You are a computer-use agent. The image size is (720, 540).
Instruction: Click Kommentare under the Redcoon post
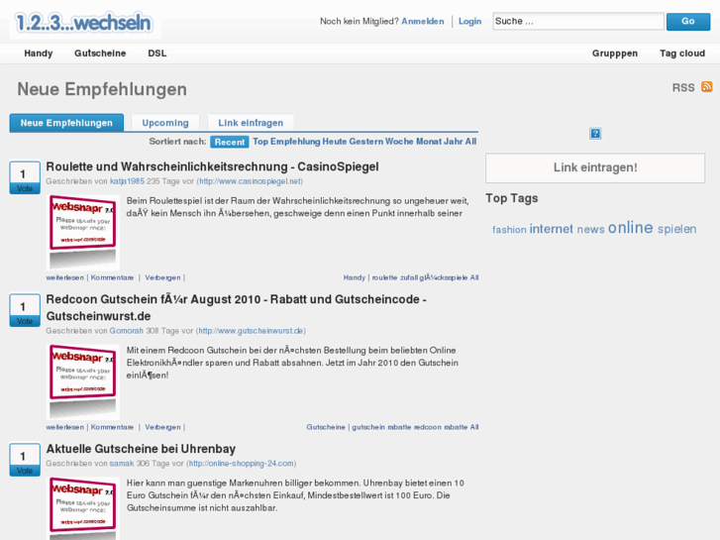(x=112, y=427)
